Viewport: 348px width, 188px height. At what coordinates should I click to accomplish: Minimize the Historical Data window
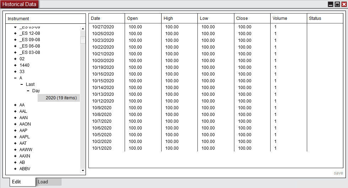pos(331,4)
